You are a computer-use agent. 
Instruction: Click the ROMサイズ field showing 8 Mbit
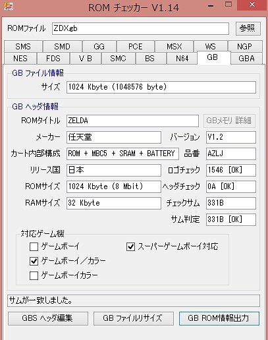[114, 186]
